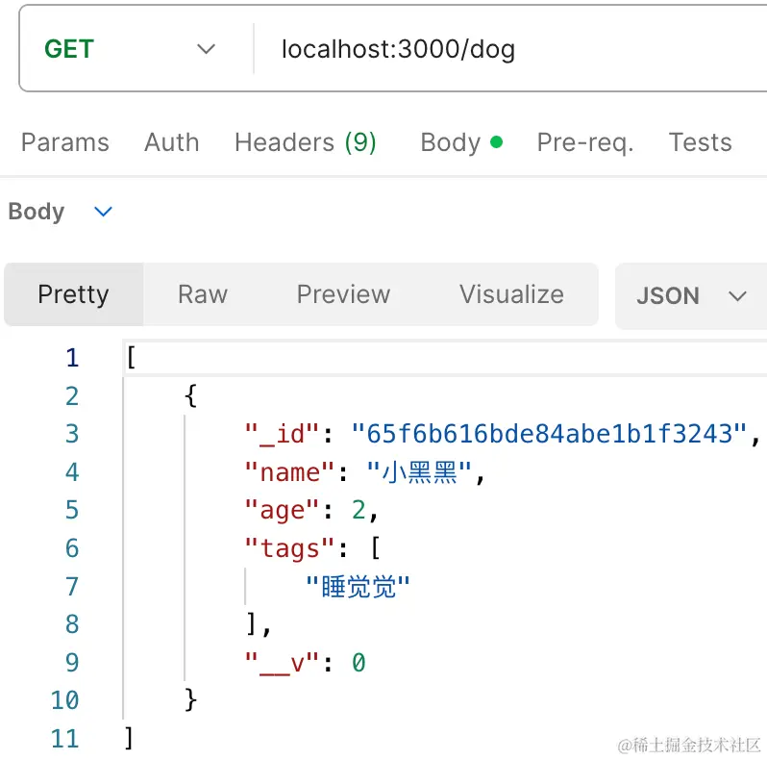
Task: Switch to the Params tab
Action: point(65,142)
